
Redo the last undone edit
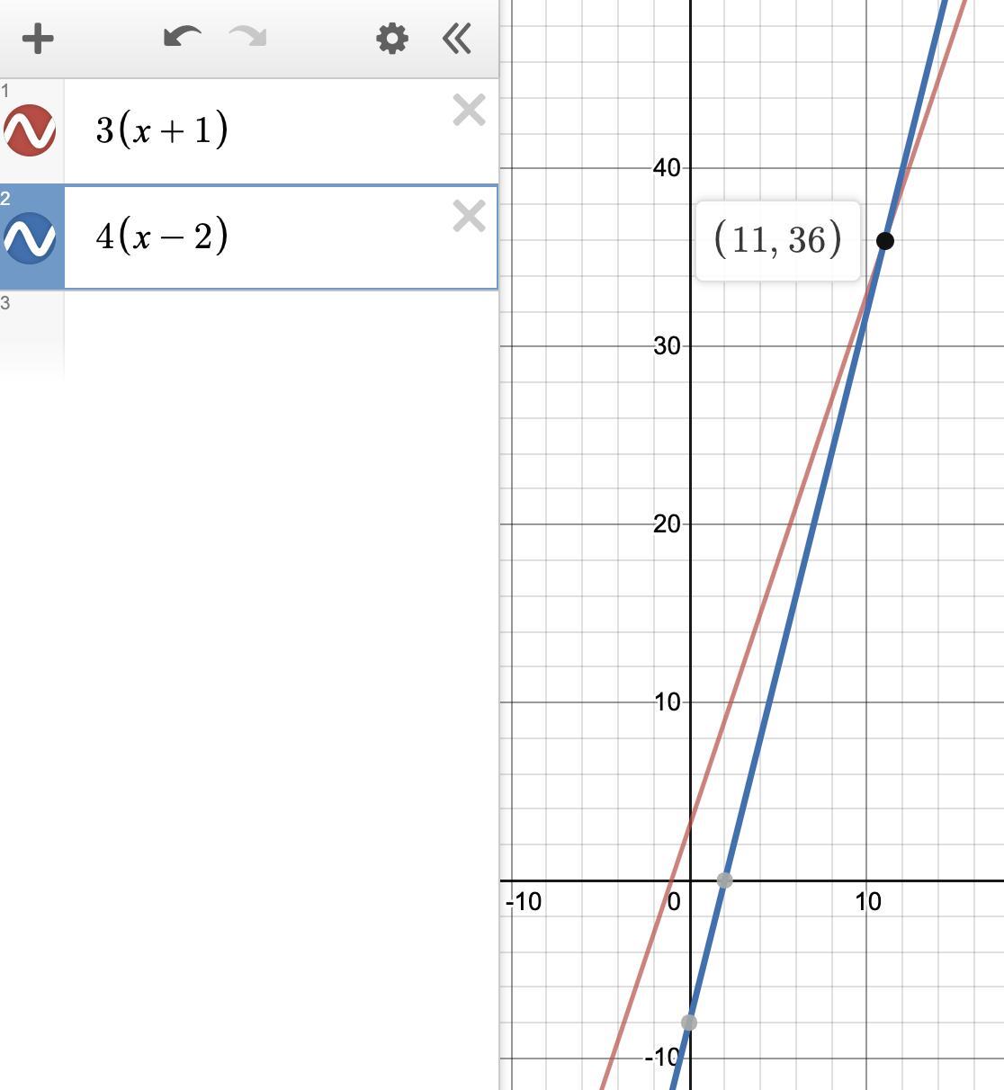coord(247,38)
